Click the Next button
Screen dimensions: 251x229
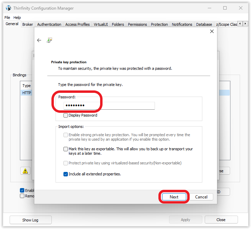tap(174, 197)
